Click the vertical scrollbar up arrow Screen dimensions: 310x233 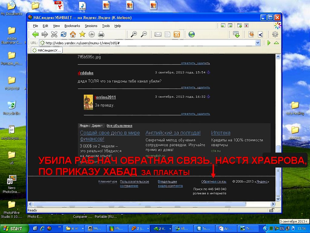point(278,57)
